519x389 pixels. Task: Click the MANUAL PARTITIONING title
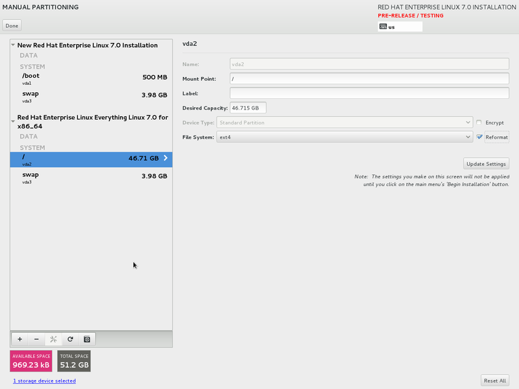pyautogui.click(x=40, y=7)
